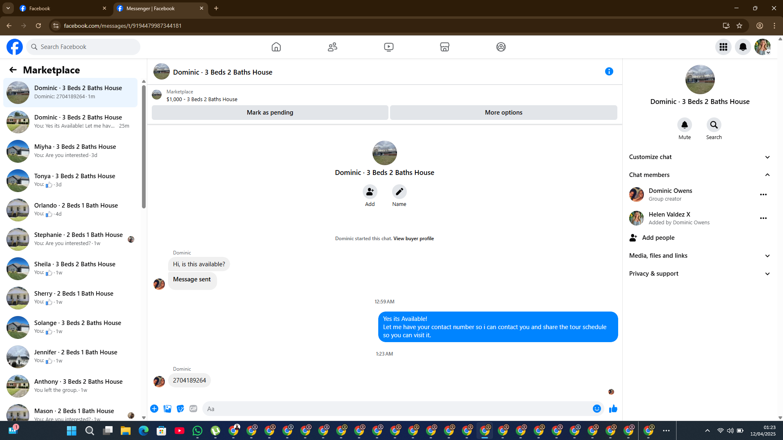Viewport: 783px width, 440px height.
Task: Open WhatsApp from the taskbar
Action: click(x=197, y=431)
